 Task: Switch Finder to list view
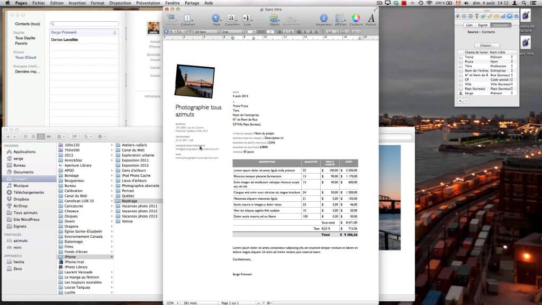(33, 137)
